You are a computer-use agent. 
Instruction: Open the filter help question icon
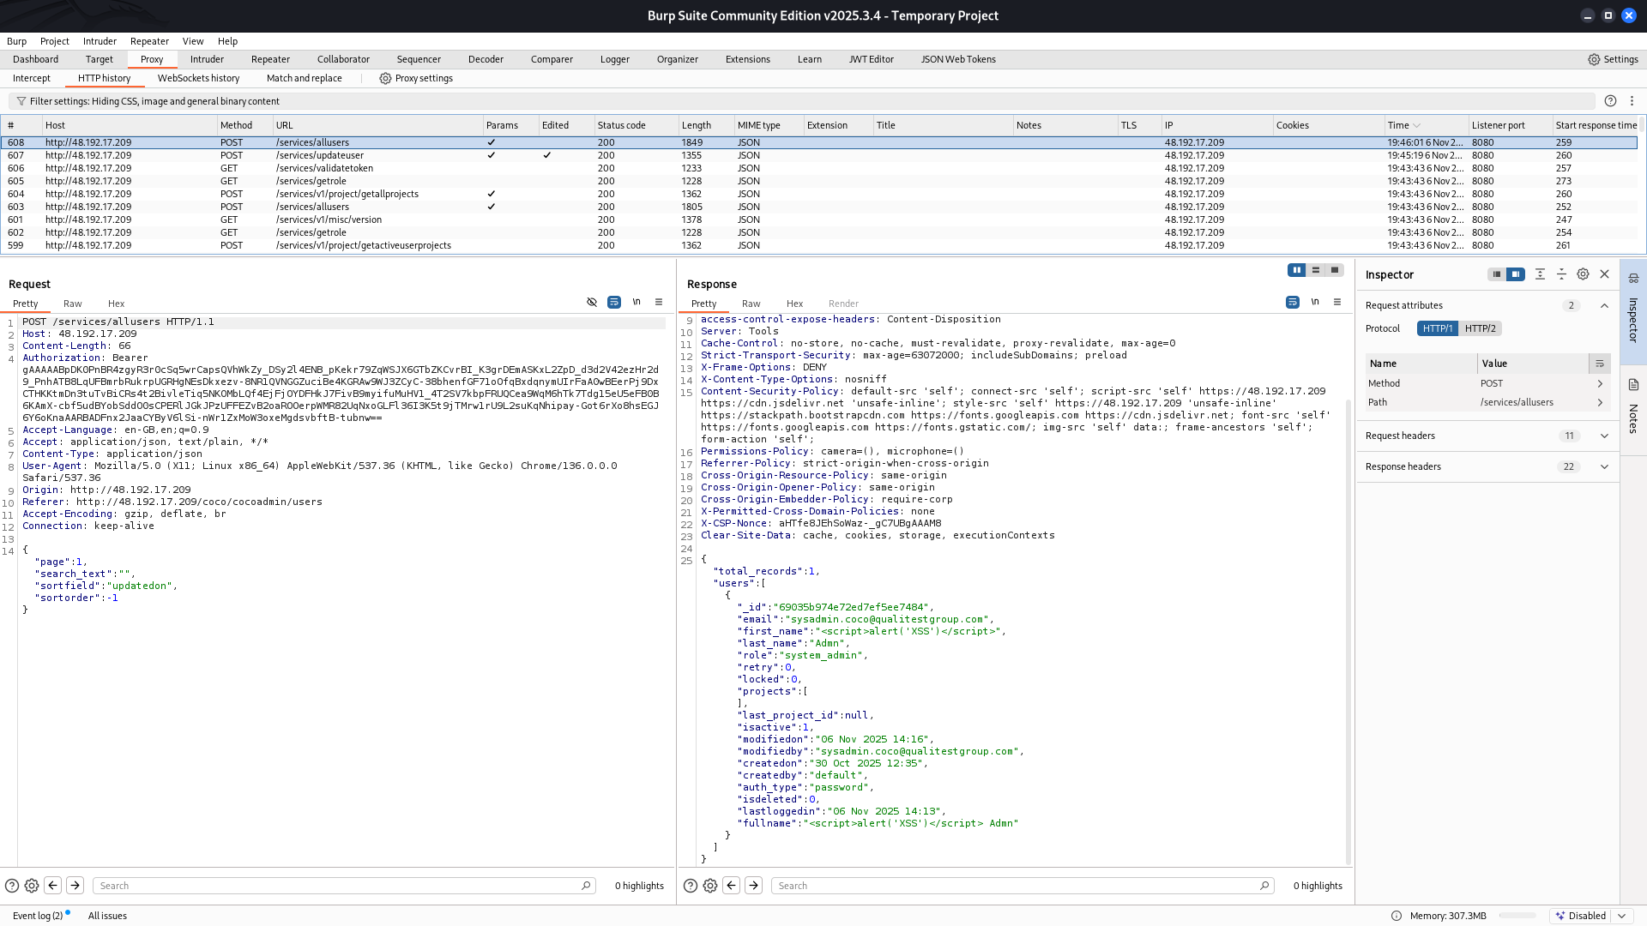(1610, 101)
